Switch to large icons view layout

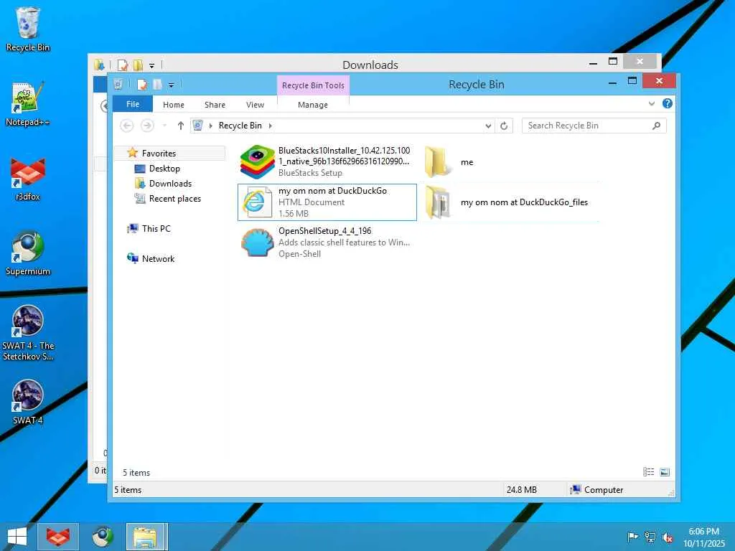click(665, 472)
